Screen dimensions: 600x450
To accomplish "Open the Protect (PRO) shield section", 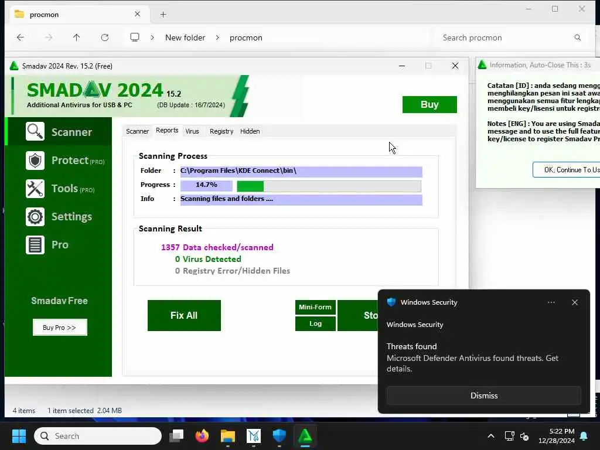I will click(x=59, y=161).
